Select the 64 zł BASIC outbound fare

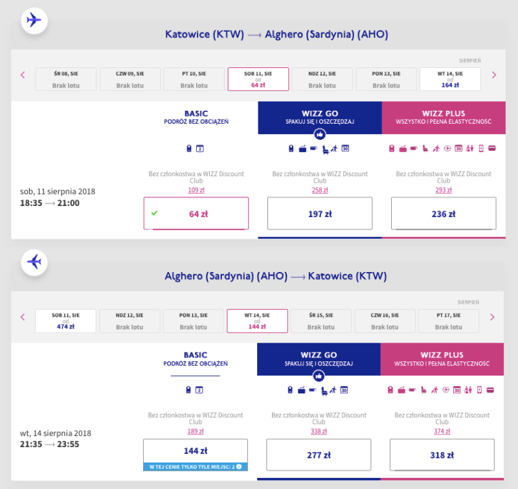196,214
